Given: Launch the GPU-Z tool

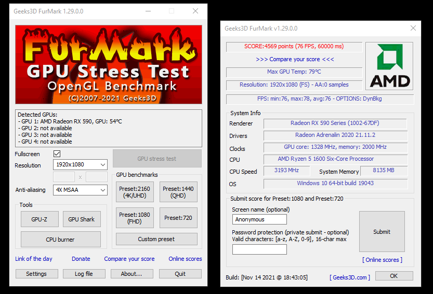Looking at the screenshot, I should (x=40, y=219).
